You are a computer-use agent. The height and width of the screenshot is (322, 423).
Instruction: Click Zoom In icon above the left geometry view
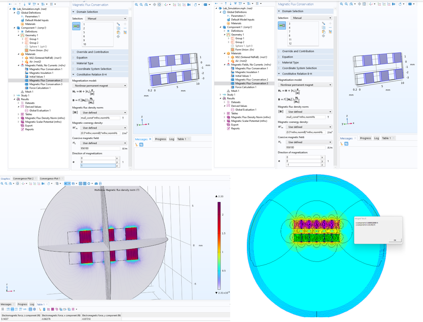point(136,5)
